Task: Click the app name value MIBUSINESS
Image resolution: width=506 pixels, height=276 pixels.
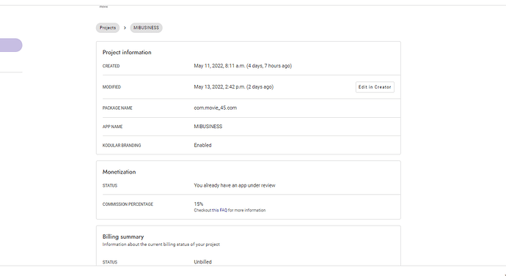Action: tap(208, 127)
